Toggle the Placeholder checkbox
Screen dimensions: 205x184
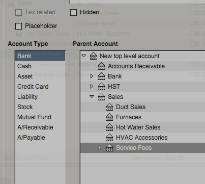tap(18, 26)
